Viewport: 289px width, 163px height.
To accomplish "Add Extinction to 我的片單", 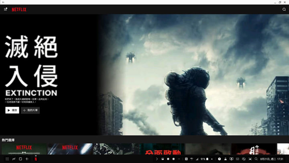I will coord(31,110).
